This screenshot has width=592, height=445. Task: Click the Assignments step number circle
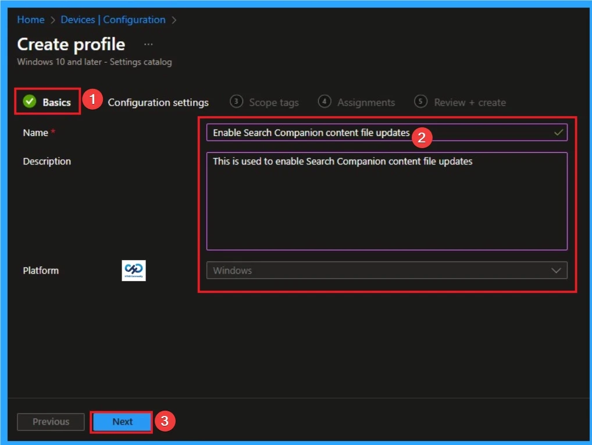pyautogui.click(x=324, y=102)
